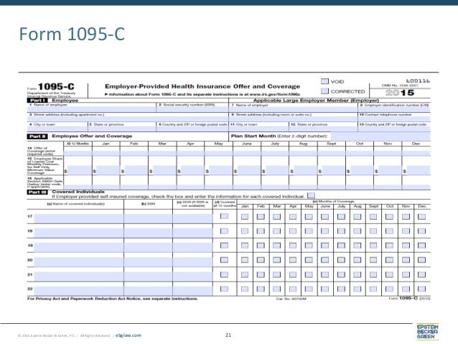Tick row 20 Nov coverage box

coord(406,260)
